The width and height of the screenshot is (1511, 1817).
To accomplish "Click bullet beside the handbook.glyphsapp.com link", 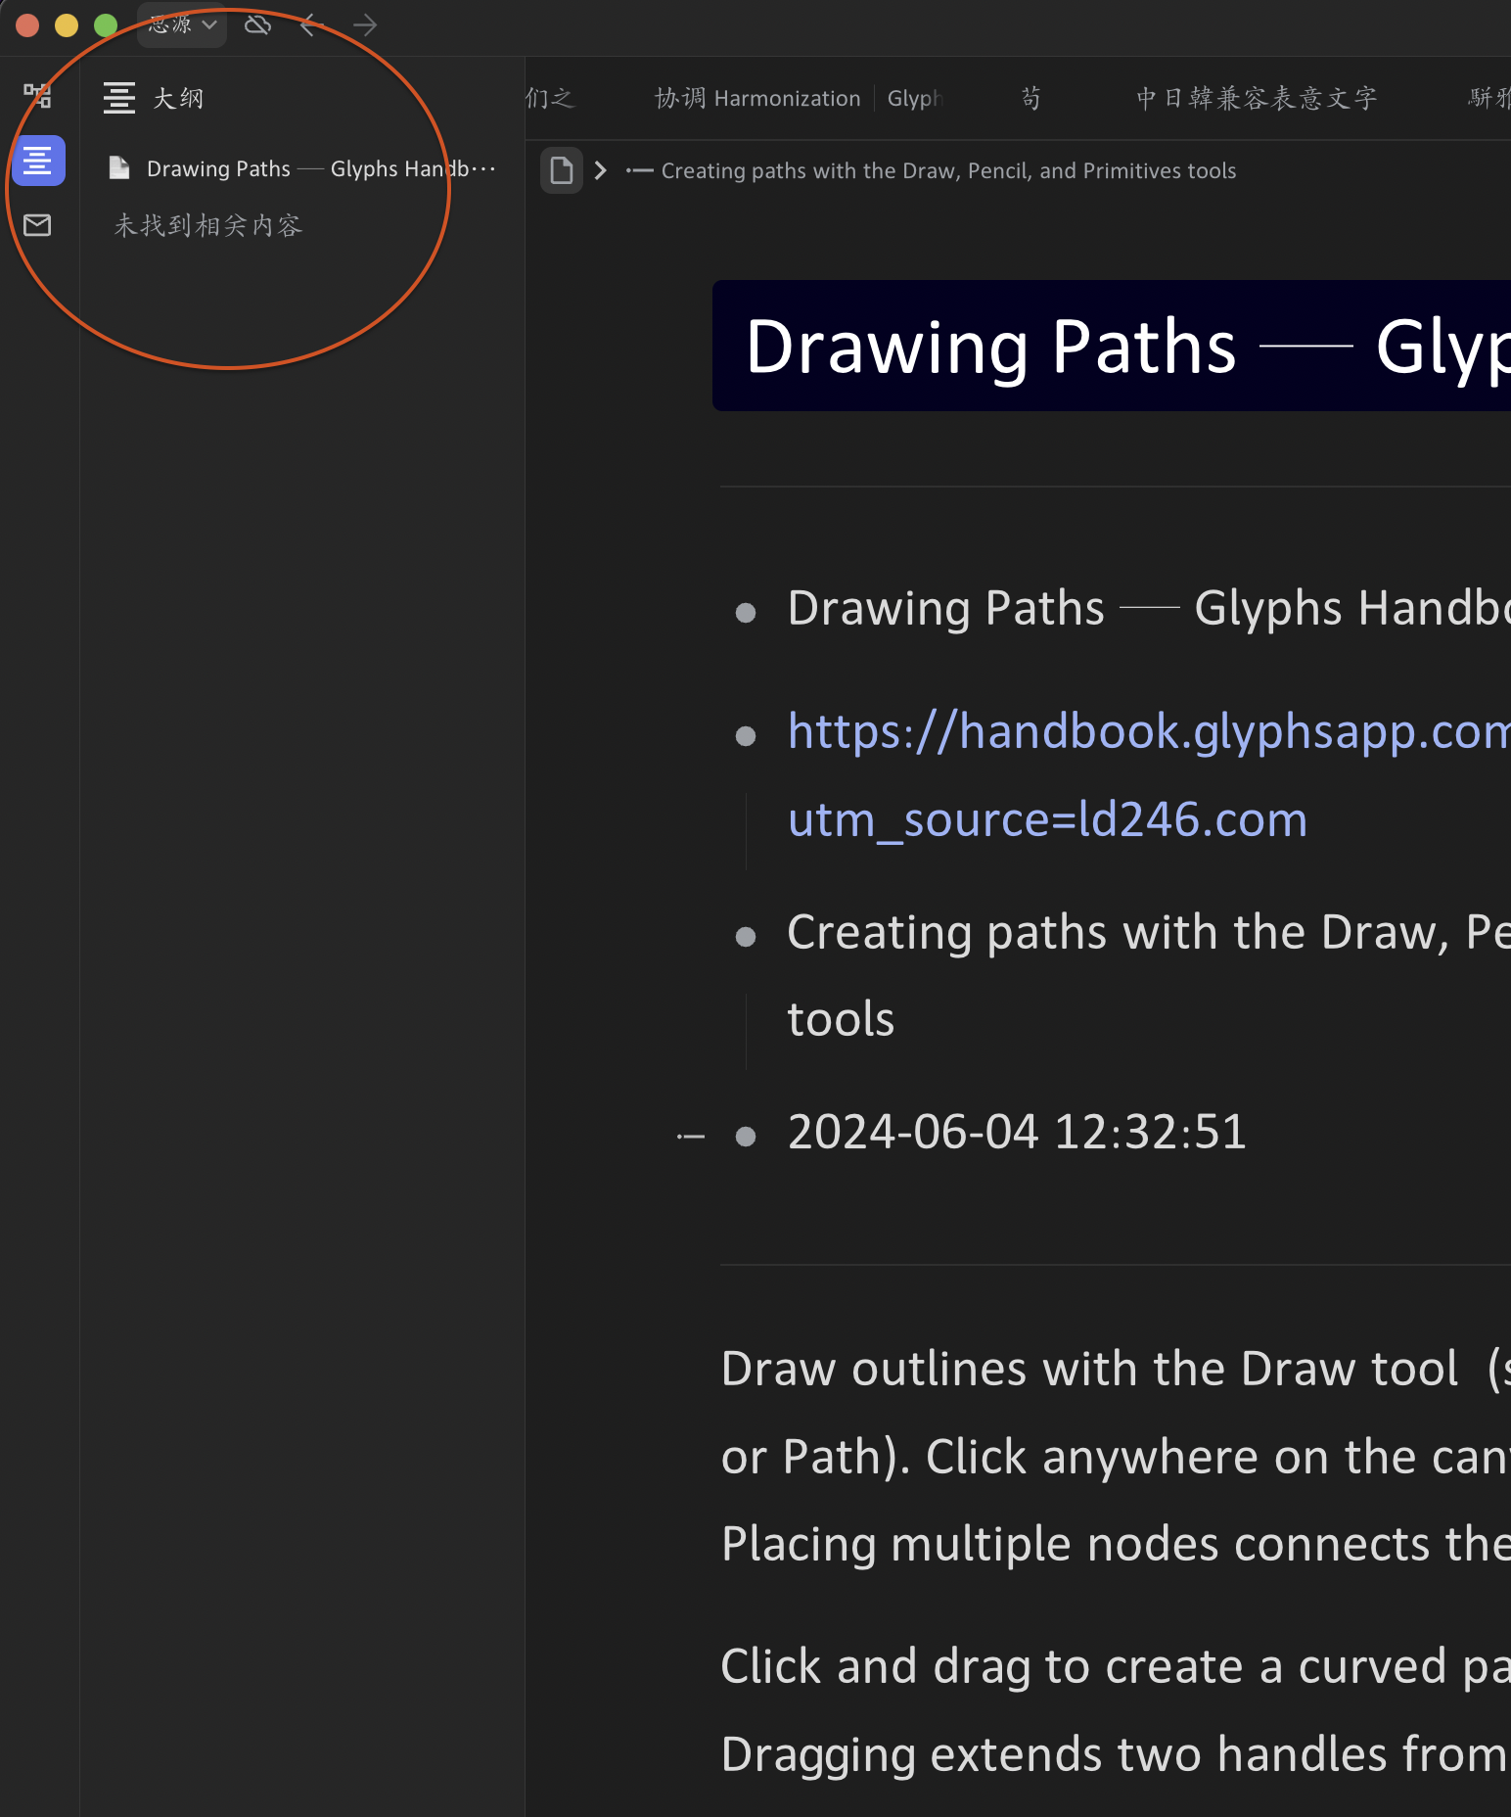I will [x=746, y=736].
